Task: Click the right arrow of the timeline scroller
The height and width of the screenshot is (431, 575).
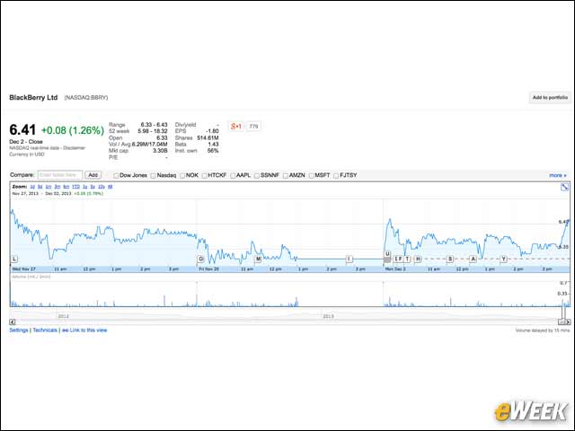Action: point(568,321)
